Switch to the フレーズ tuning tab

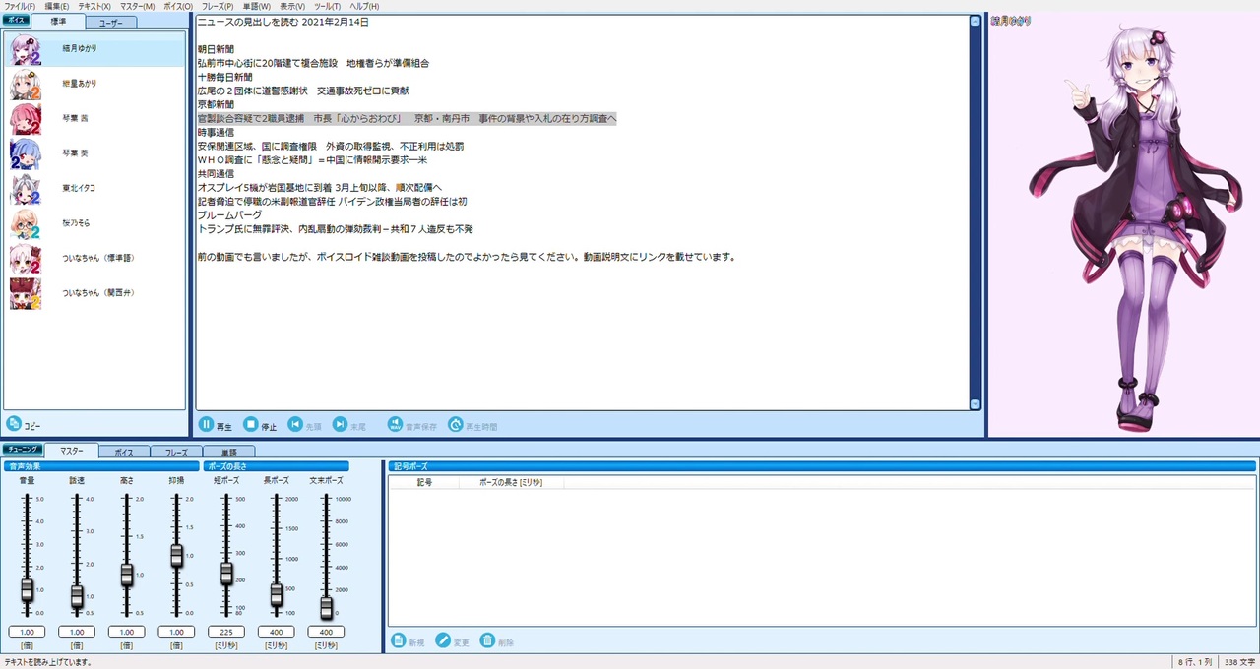(176, 453)
